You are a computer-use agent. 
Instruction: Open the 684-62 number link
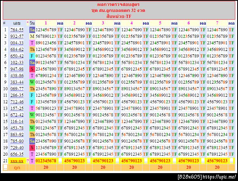[17, 50]
